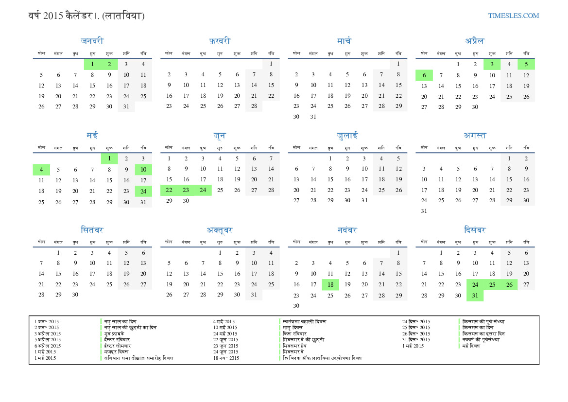This screenshot has width=568, height=402.
Task: Select highlighted December 25 Christmas date
Action: click(492, 284)
